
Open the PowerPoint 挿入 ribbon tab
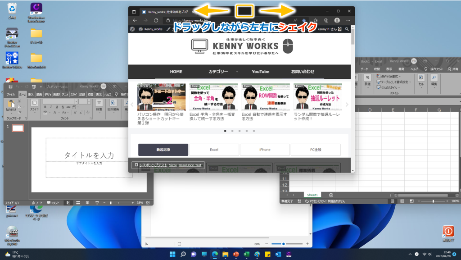coord(31,95)
